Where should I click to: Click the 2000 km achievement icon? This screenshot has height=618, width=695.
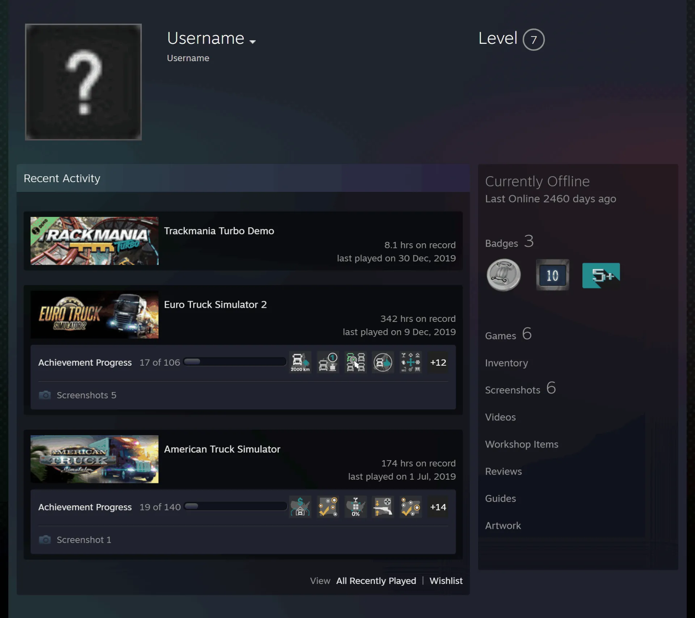[x=300, y=362]
